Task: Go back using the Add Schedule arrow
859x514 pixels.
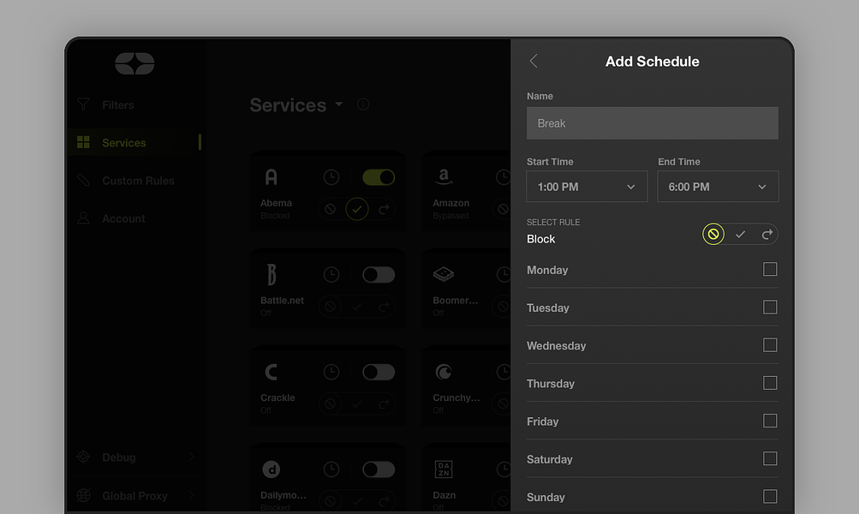Action: click(x=534, y=62)
